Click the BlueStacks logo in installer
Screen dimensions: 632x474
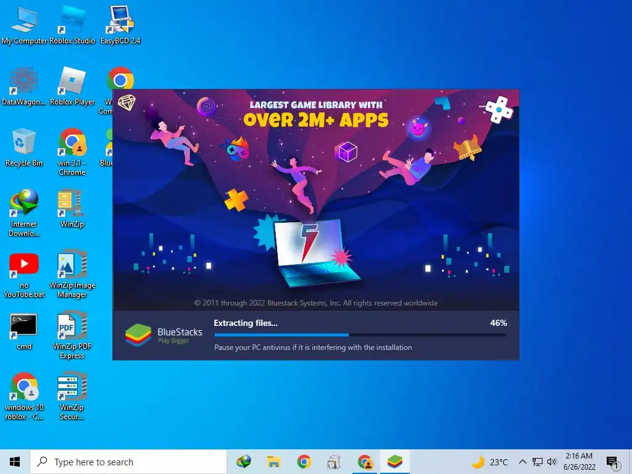164,335
